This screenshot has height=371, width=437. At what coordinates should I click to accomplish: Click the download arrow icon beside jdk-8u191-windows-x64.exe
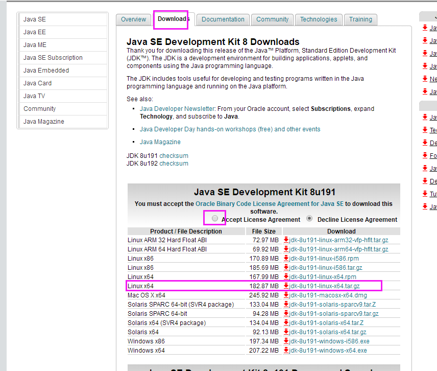pos(286,351)
